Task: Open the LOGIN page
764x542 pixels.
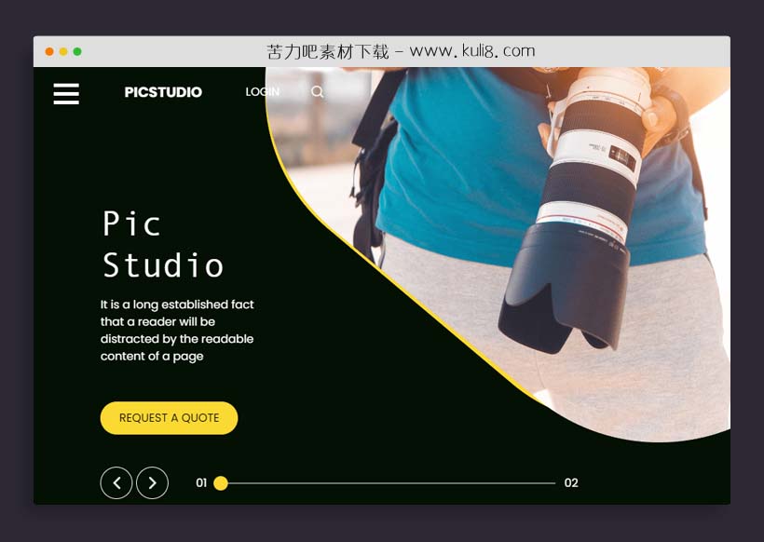Action: point(262,91)
